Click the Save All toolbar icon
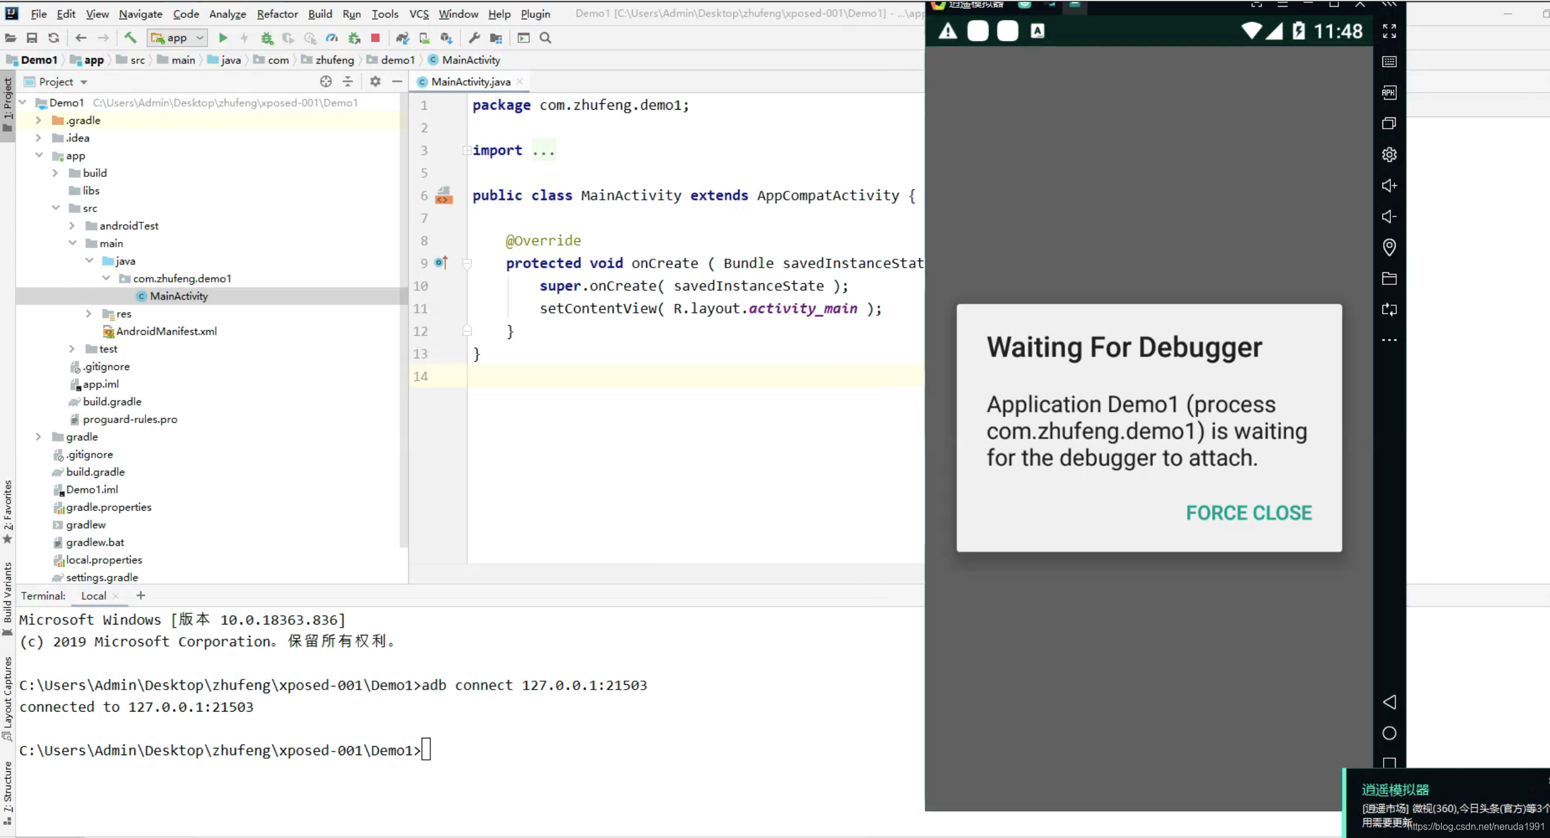This screenshot has width=1550, height=838. [x=32, y=38]
